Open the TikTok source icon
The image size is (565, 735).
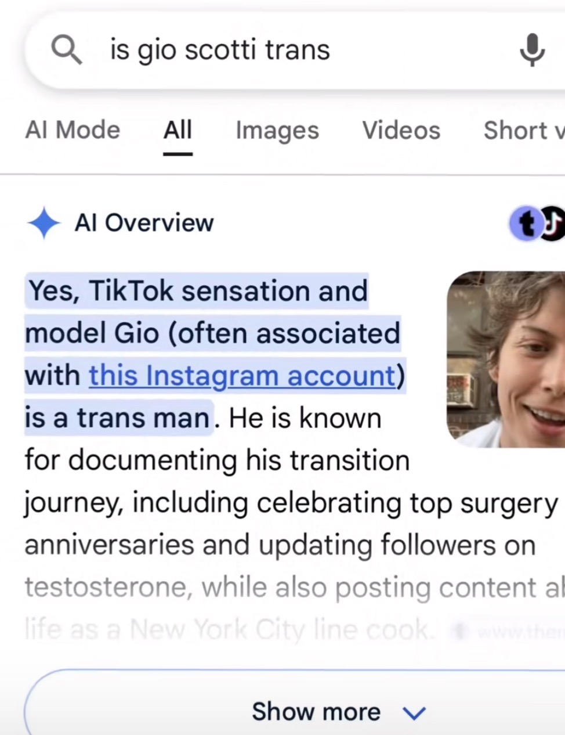[554, 223]
